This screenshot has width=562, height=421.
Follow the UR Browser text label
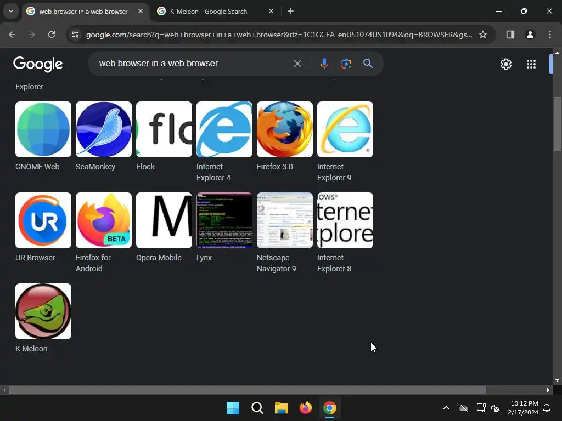(35, 258)
